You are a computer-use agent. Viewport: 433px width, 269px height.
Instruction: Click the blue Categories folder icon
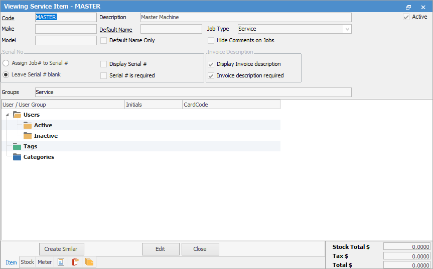17,157
